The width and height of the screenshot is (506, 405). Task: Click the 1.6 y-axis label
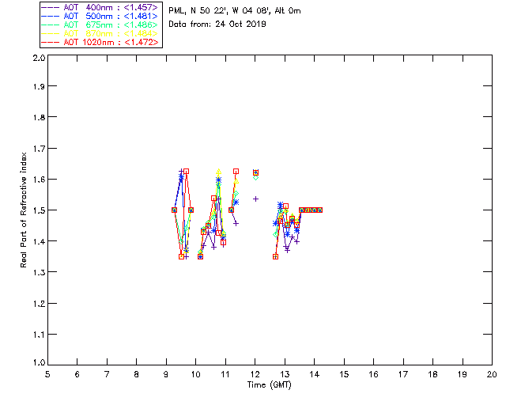click(39, 180)
